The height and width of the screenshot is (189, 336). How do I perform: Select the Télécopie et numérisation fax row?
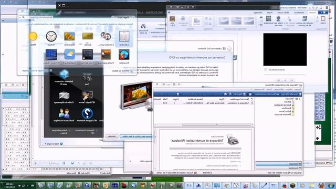[x=204, y=103]
